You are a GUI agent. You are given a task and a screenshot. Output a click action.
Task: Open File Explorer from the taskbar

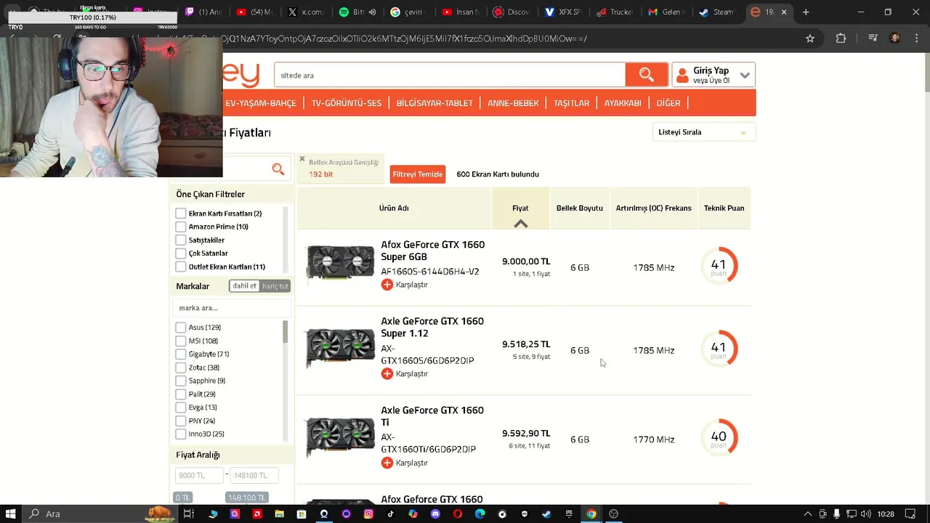point(279,514)
